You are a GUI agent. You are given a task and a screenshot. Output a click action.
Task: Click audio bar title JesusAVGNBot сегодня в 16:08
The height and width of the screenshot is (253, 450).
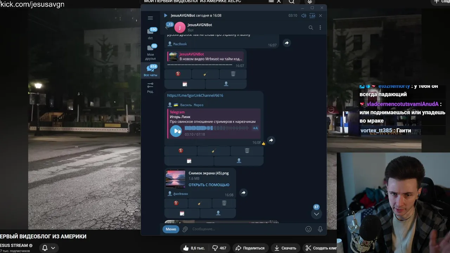point(196,15)
